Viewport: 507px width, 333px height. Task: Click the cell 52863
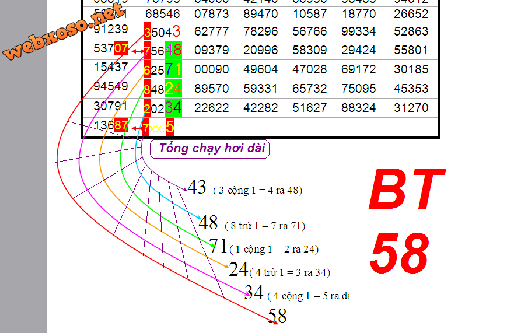point(411,31)
